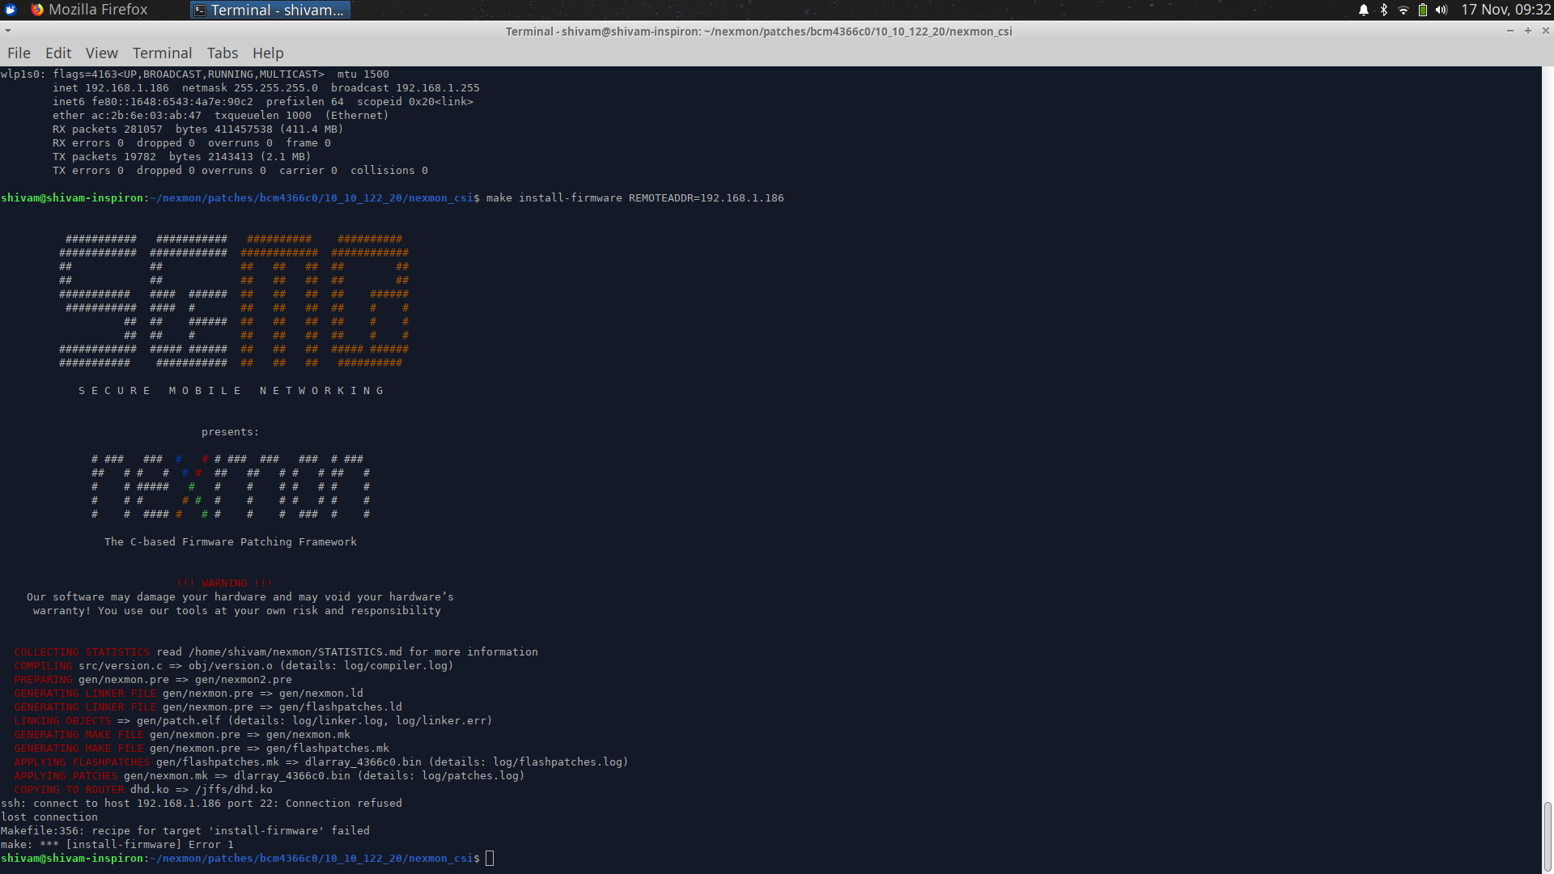
Task: Open the notifications bell icon
Action: coord(1364,10)
